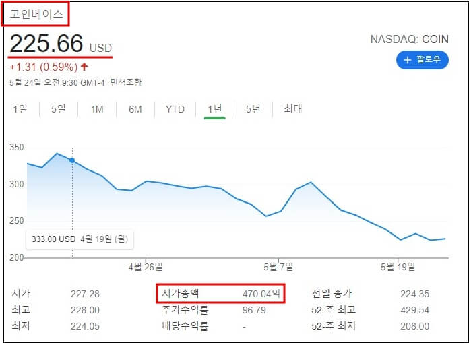Click the +1.31 (0.59%) change value
The height and width of the screenshot is (343, 469).
[x=44, y=67]
